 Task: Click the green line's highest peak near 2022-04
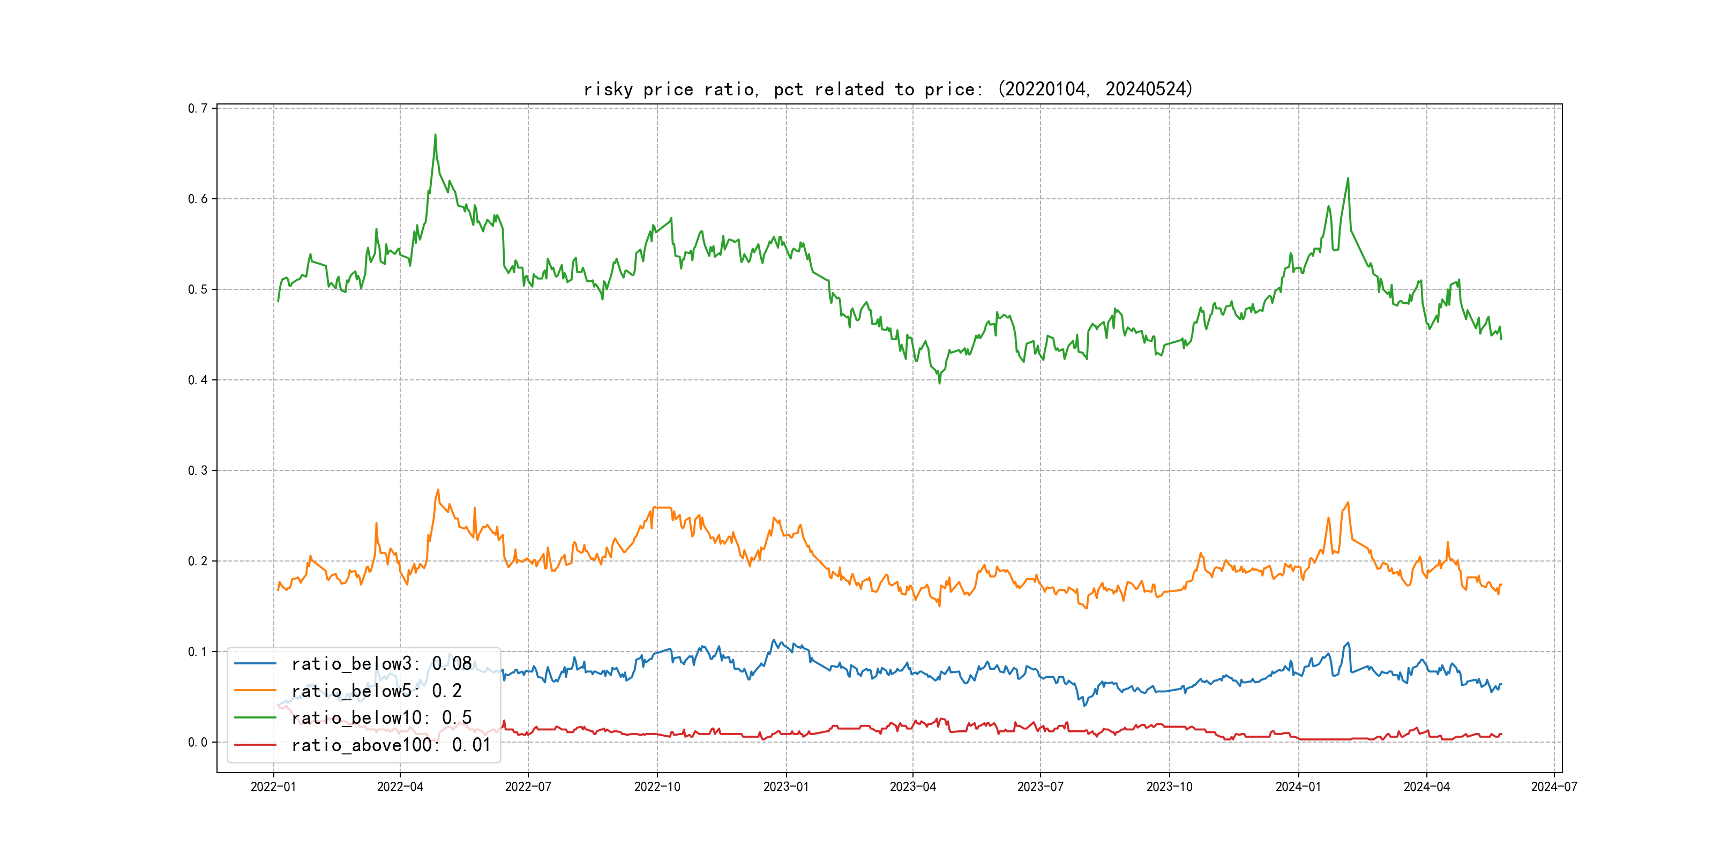[436, 135]
